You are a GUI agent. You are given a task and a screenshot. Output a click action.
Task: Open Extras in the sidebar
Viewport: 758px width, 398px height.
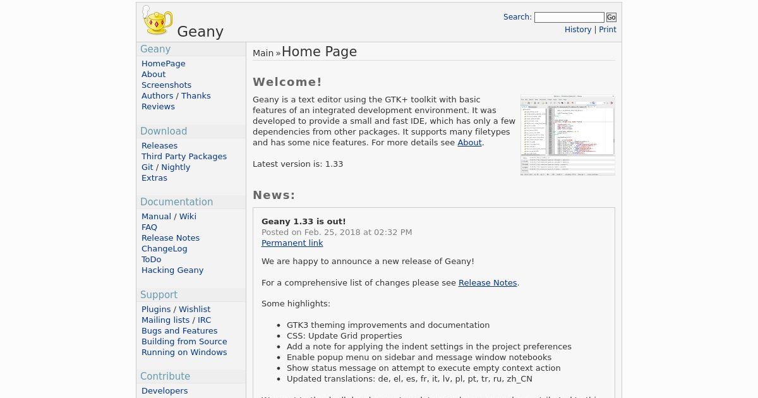tap(154, 178)
